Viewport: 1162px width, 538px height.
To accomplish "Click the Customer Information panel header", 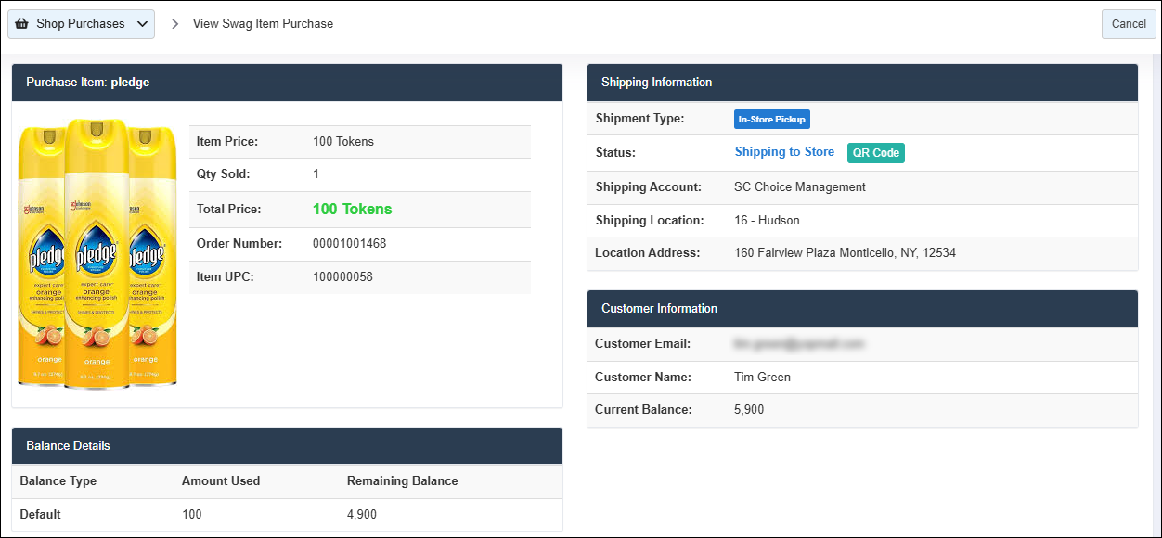I will (x=862, y=309).
